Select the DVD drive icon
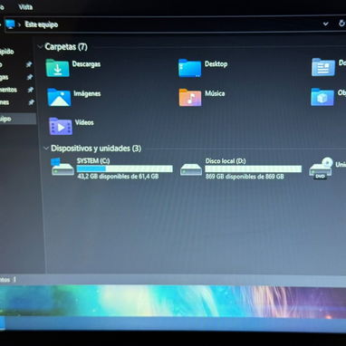346x346 pixels. click(x=321, y=168)
